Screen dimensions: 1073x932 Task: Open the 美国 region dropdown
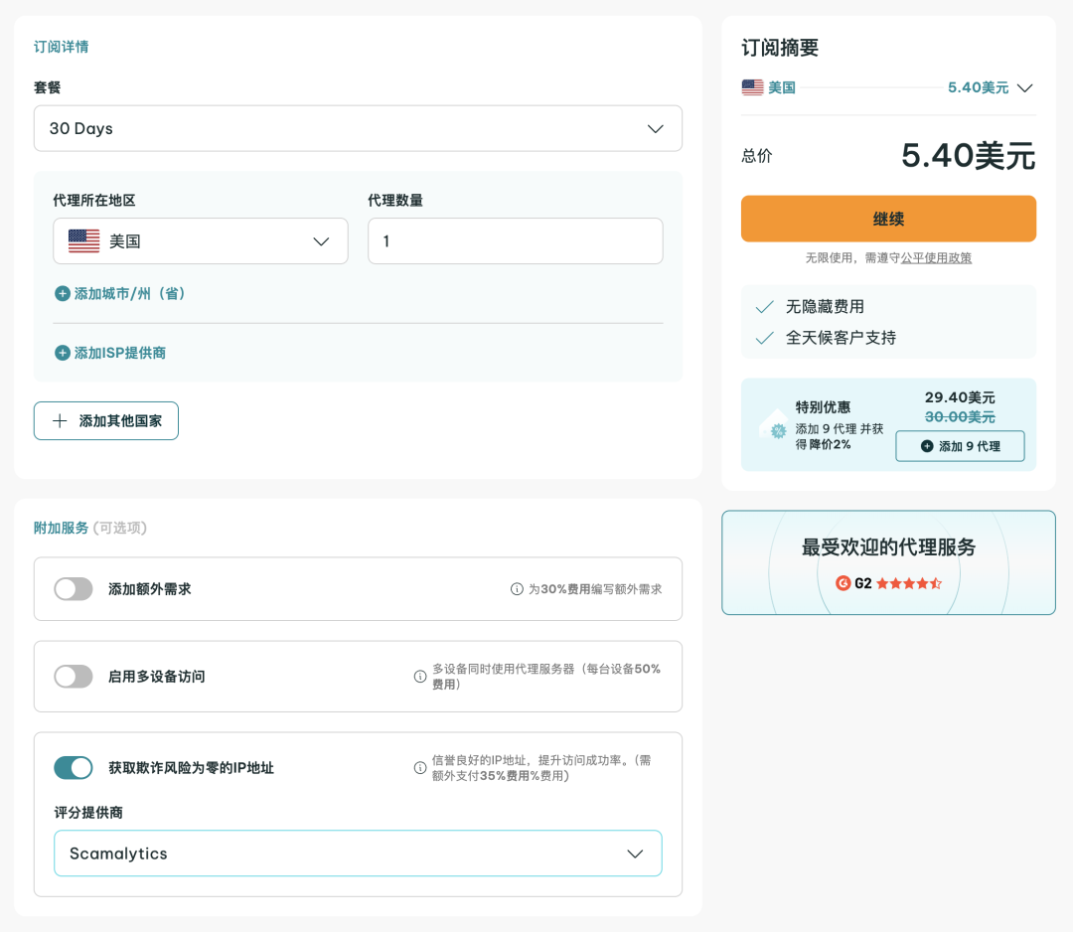[201, 241]
